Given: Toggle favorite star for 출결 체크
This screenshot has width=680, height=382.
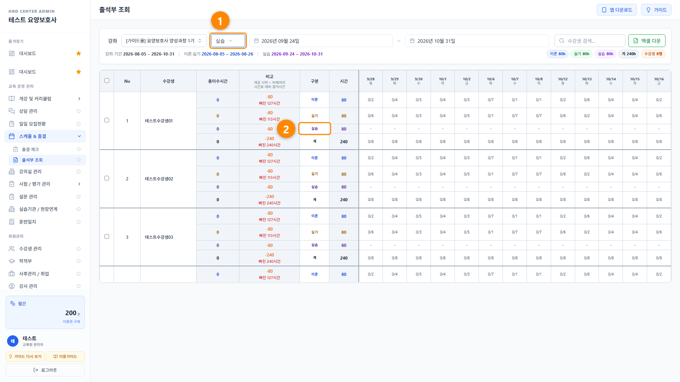Looking at the screenshot, I should pos(79,149).
